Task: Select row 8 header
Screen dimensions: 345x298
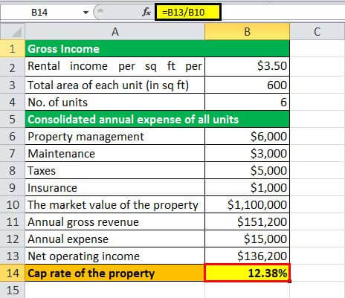Action: point(13,170)
